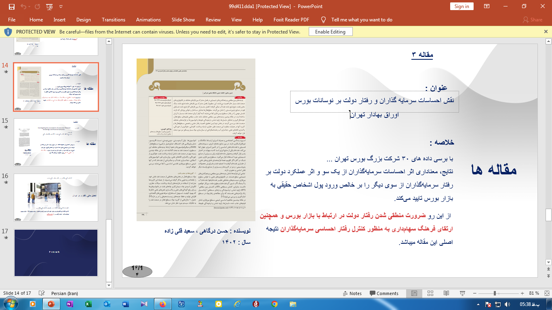The width and height of the screenshot is (552, 310).
Task: Click the zoom slider handle
Action: (x=495, y=293)
